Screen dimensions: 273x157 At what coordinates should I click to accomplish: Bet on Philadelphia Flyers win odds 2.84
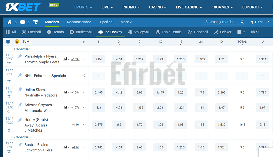pyautogui.click(x=98, y=59)
